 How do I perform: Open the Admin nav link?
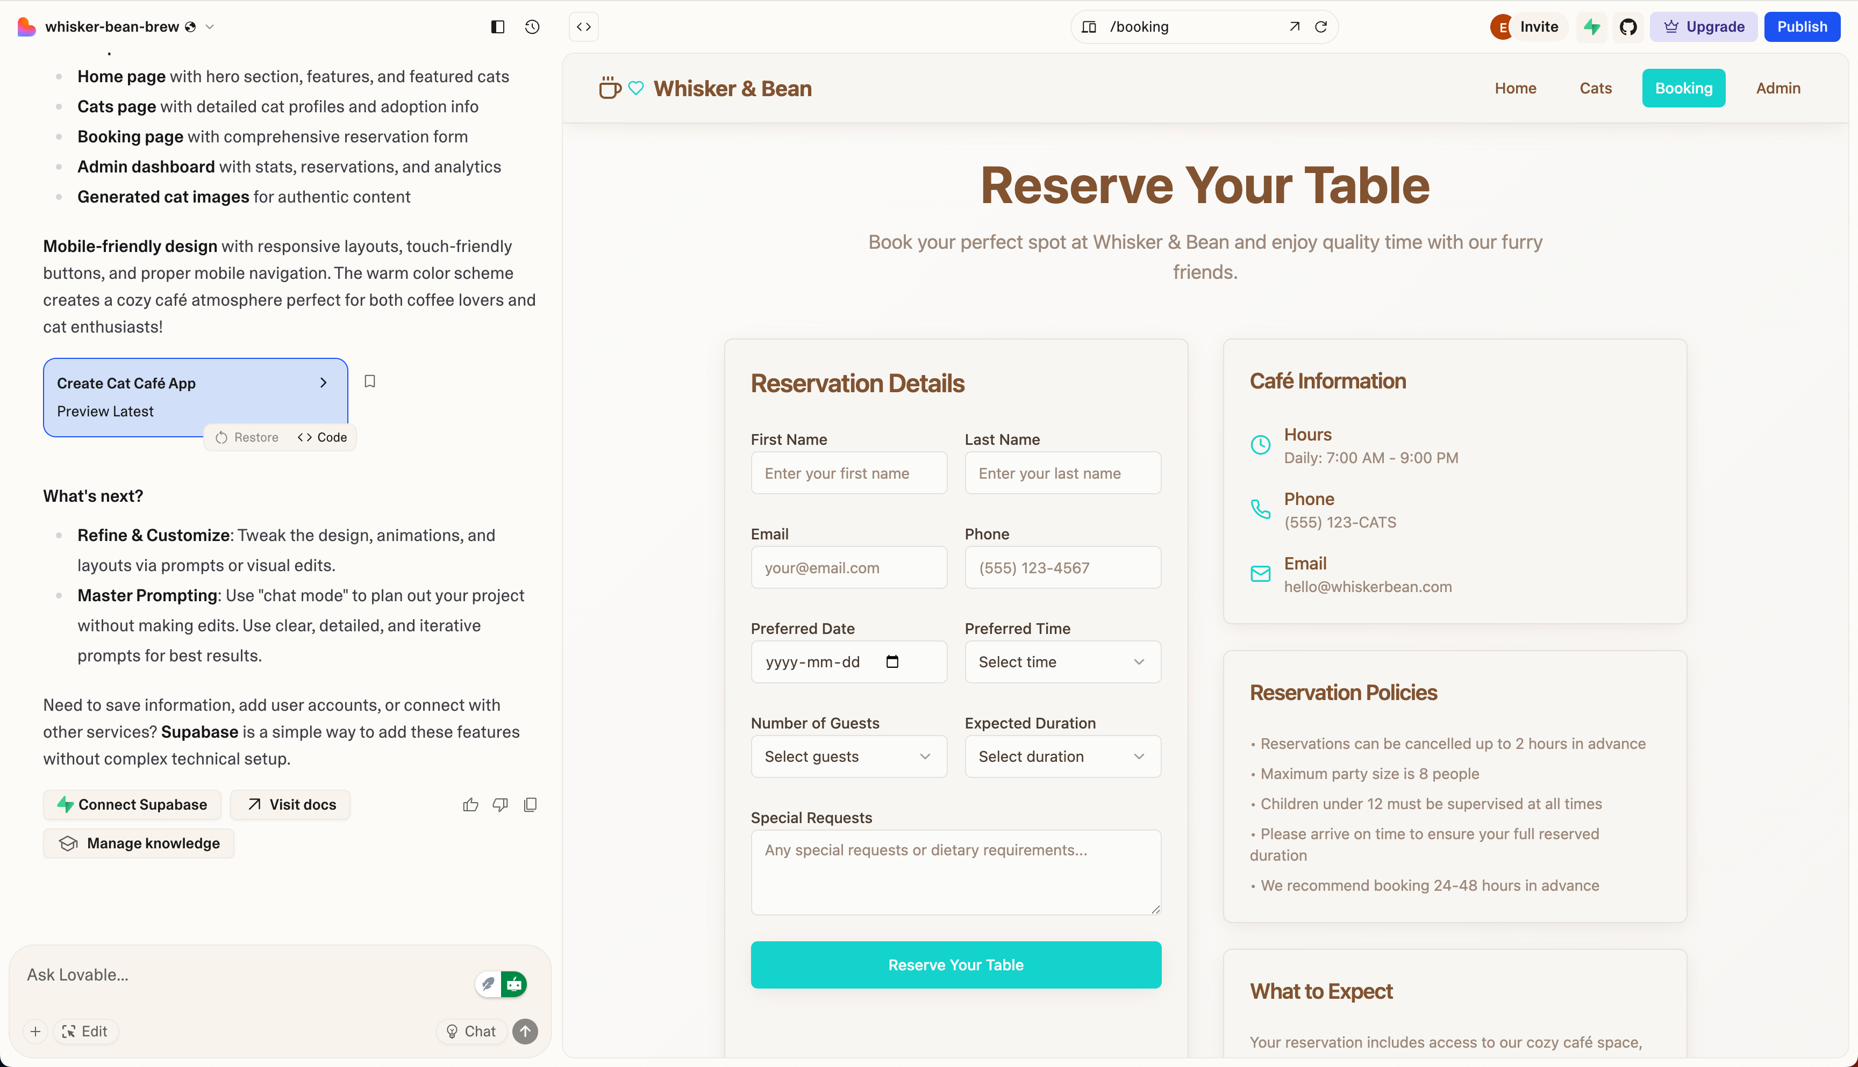(x=1778, y=88)
